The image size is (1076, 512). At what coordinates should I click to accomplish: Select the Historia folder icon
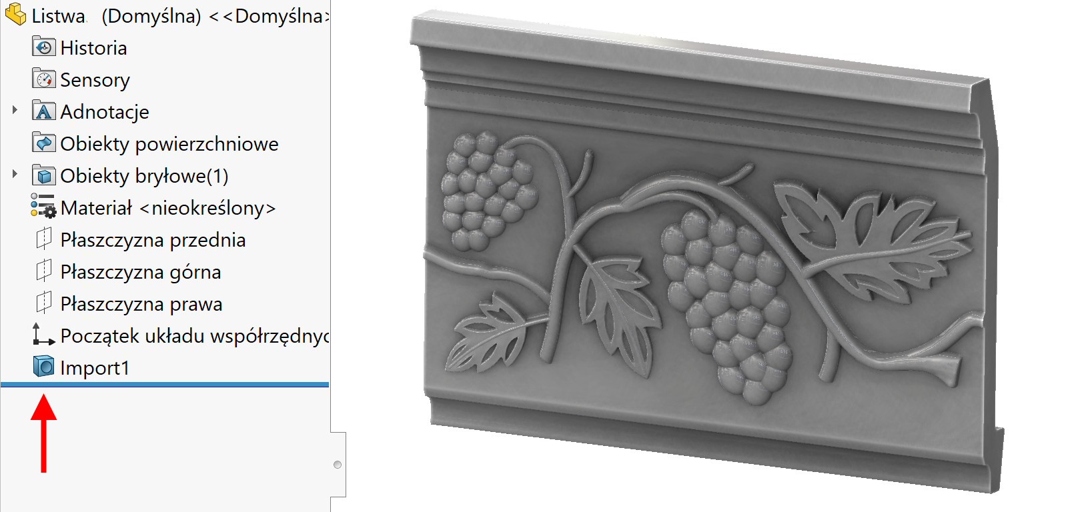tap(44, 47)
